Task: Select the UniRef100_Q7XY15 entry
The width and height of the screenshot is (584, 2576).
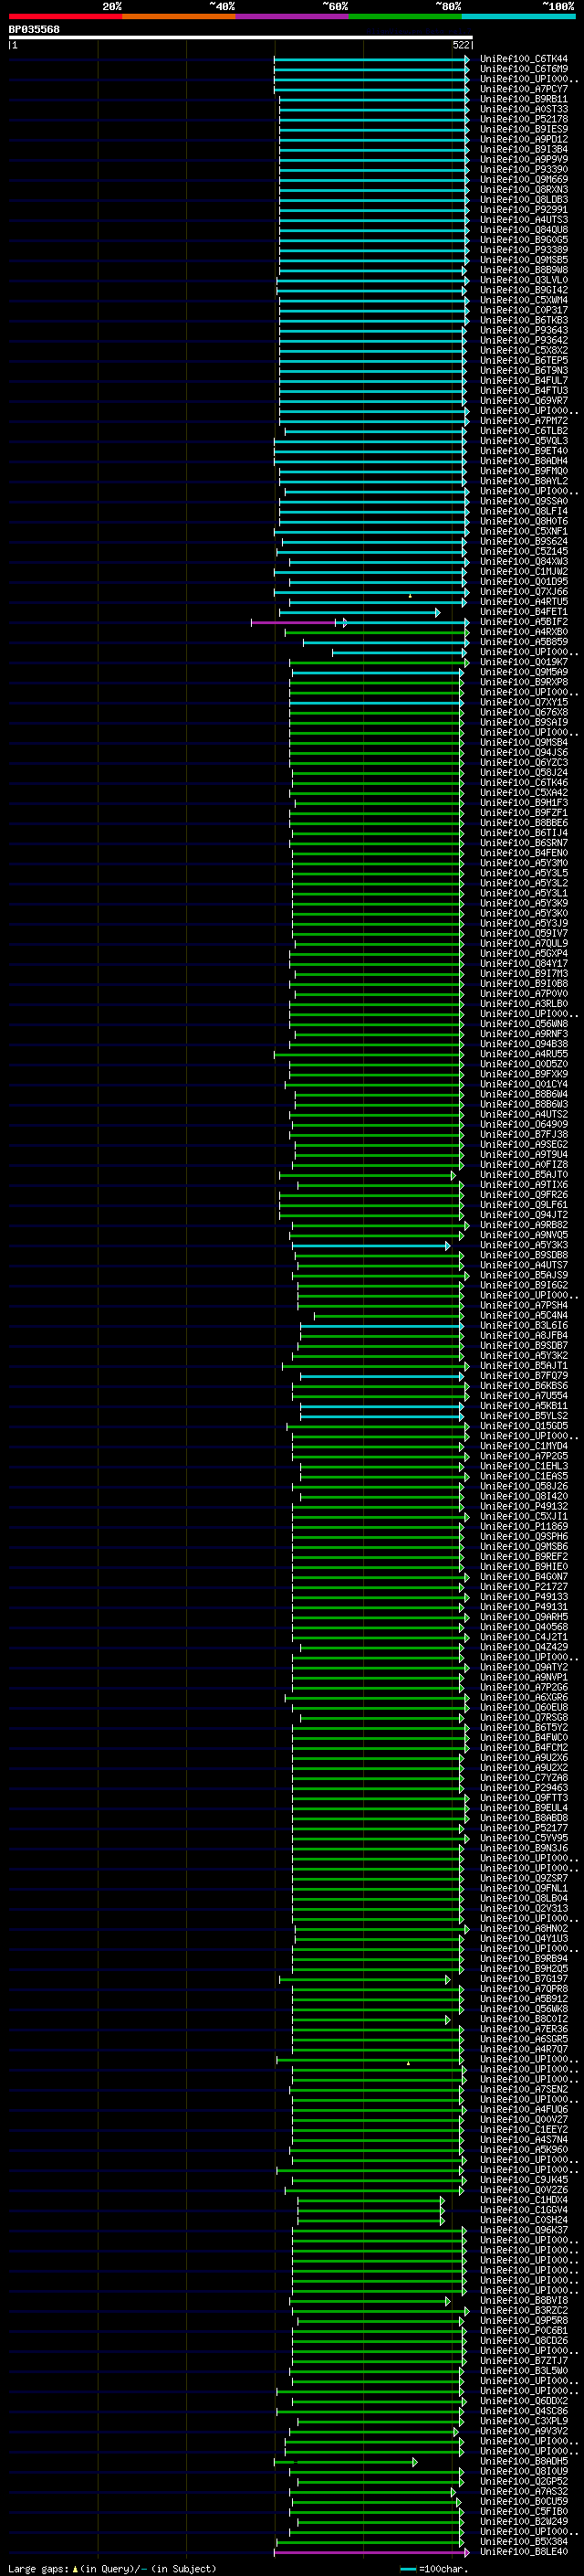Action: (x=523, y=702)
